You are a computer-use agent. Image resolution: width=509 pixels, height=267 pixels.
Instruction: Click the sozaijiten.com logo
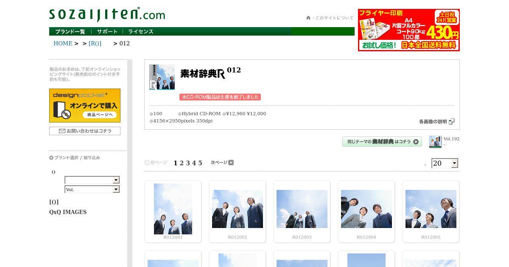click(107, 14)
